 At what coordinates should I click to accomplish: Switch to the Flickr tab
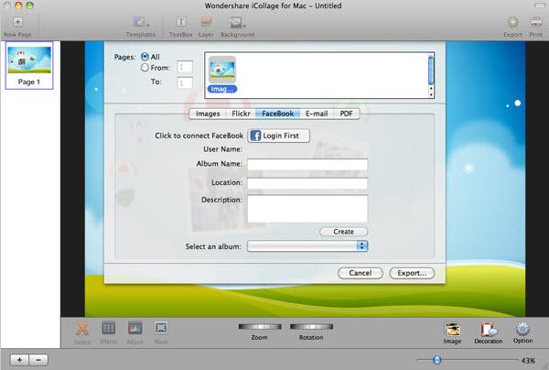click(241, 114)
